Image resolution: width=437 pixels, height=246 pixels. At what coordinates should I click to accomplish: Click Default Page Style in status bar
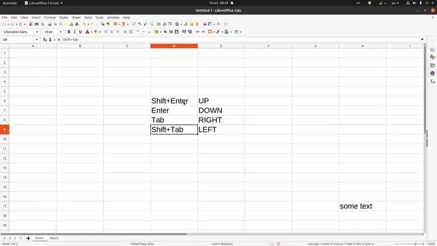coord(142,244)
